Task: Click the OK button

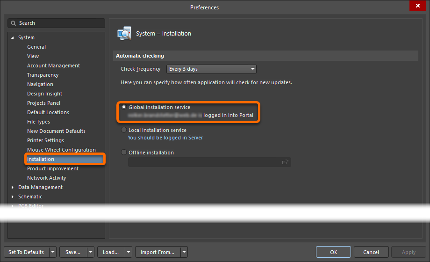Action: (333, 252)
